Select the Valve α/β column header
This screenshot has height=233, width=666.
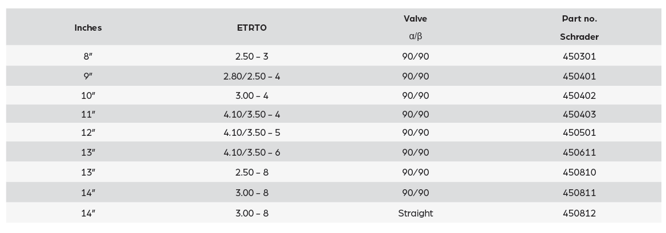(415, 27)
